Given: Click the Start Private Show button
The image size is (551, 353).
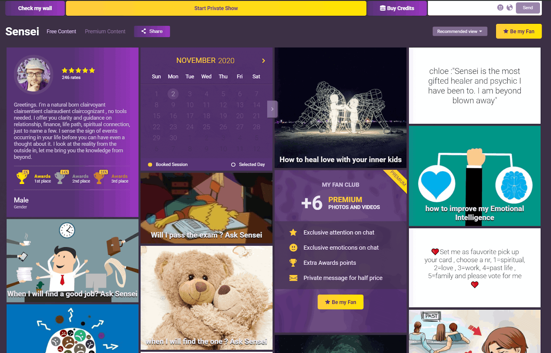Looking at the screenshot, I should [x=216, y=8].
